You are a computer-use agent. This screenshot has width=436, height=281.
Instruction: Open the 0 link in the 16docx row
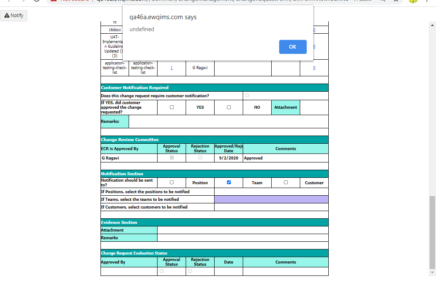click(314, 29)
